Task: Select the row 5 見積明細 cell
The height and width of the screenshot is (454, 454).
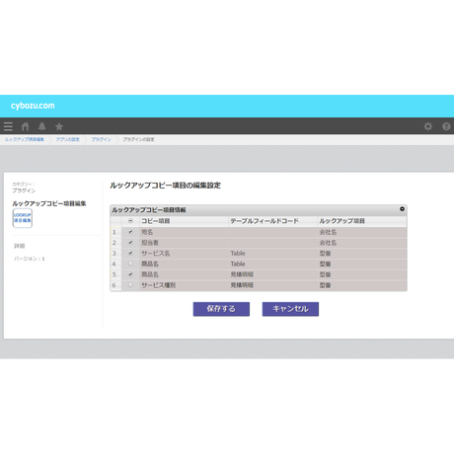Action: 272,274
